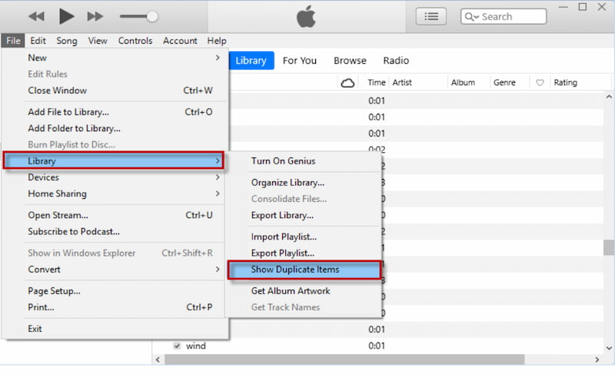Switch to the Radio tab
This screenshot has width=615, height=377.
396,61
